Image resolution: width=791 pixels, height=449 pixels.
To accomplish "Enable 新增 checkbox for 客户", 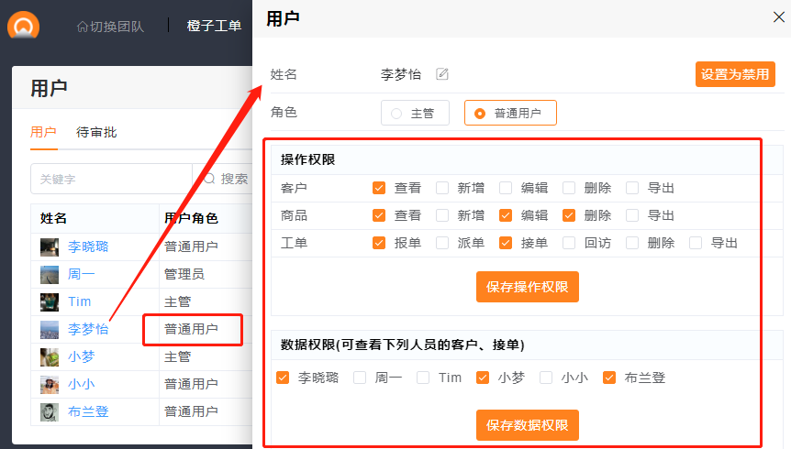I will (x=442, y=188).
